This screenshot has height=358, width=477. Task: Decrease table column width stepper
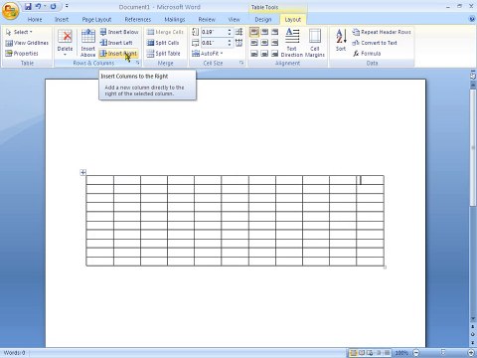[x=230, y=45]
